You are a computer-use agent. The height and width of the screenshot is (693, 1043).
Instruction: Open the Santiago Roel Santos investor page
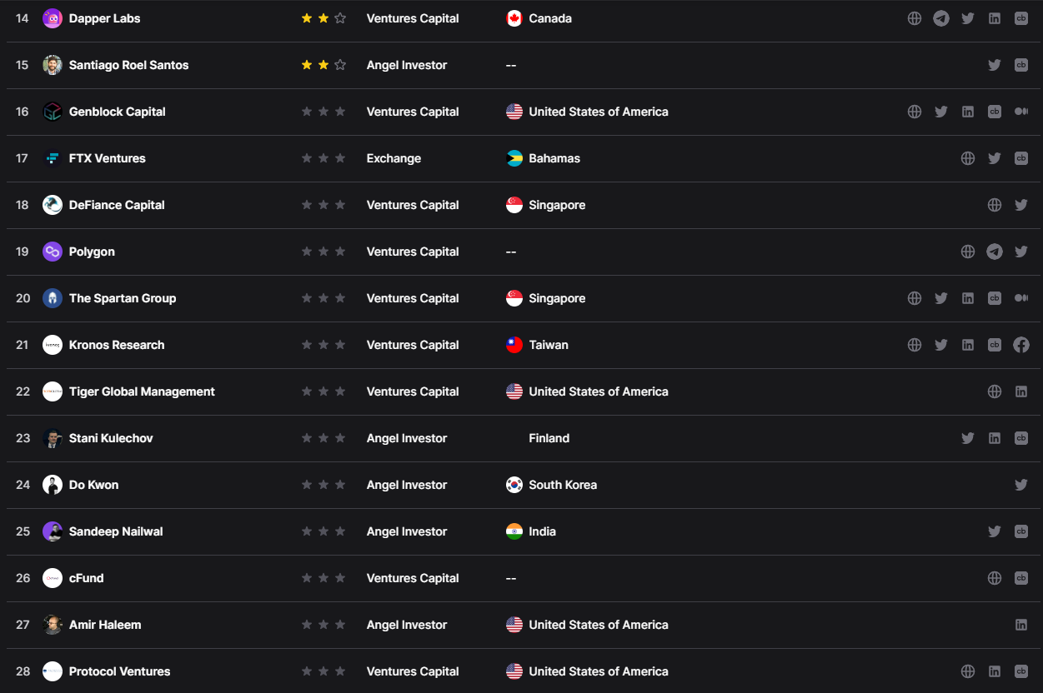pos(128,65)
